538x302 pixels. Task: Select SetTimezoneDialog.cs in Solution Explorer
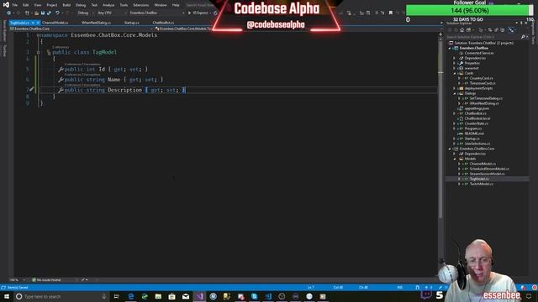[x=486, y=98]
